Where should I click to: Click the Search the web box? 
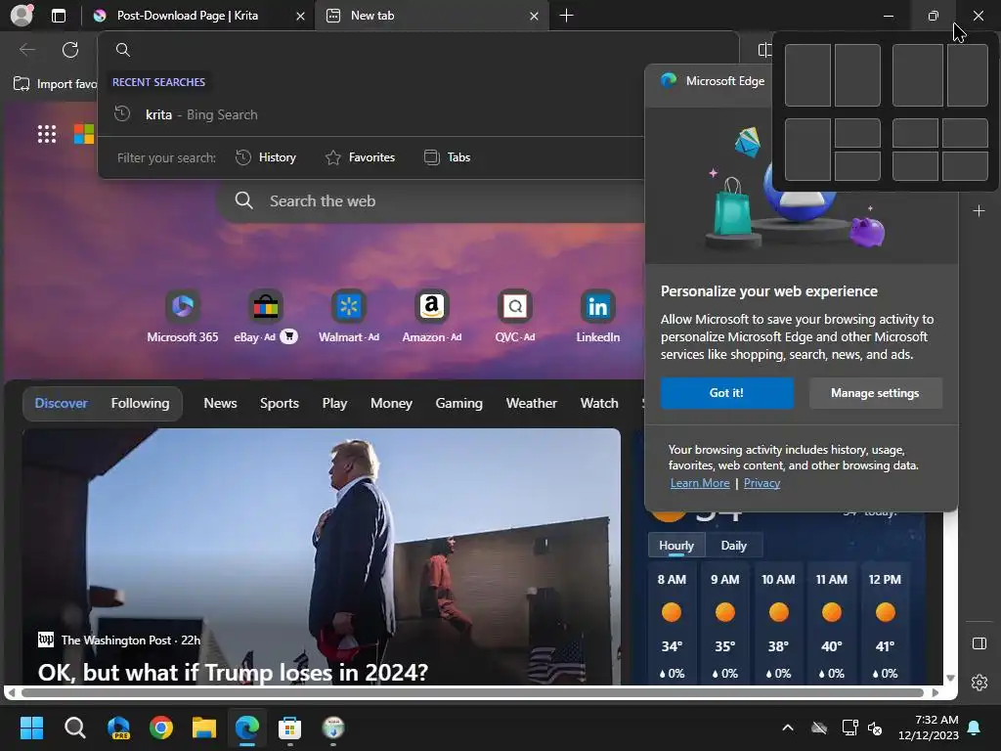(431, 201)
